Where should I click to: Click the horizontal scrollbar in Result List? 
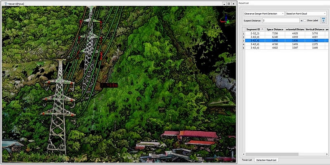point(272,154)
